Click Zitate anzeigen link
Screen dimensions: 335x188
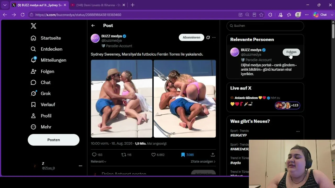click(x=203, y=162)
